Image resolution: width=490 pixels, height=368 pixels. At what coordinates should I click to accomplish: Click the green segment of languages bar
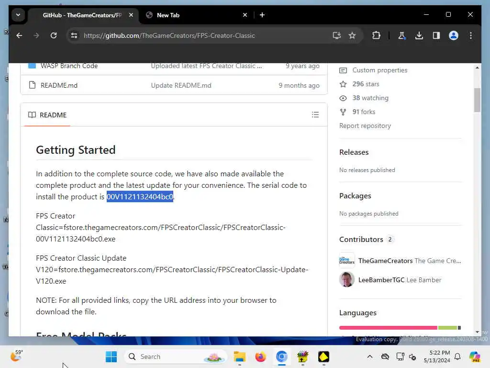pyautogui.click(x=447, y=328)
